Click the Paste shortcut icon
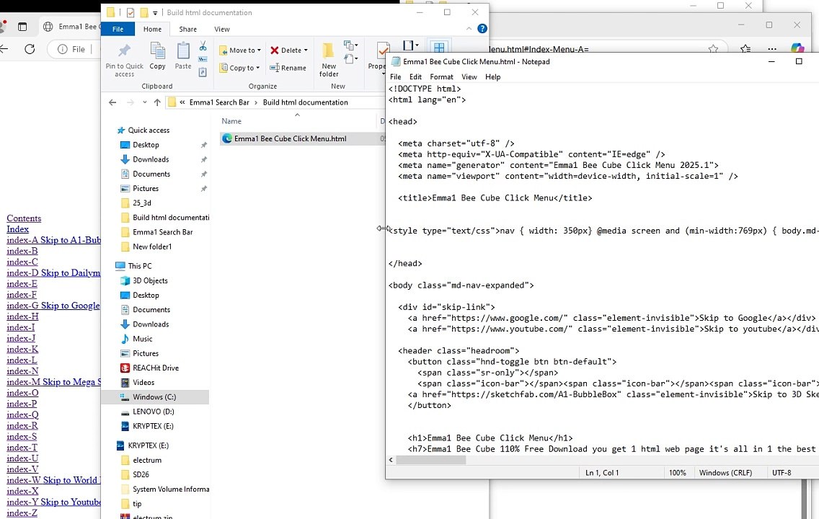 pyautogui.click(x=203, y=72)
